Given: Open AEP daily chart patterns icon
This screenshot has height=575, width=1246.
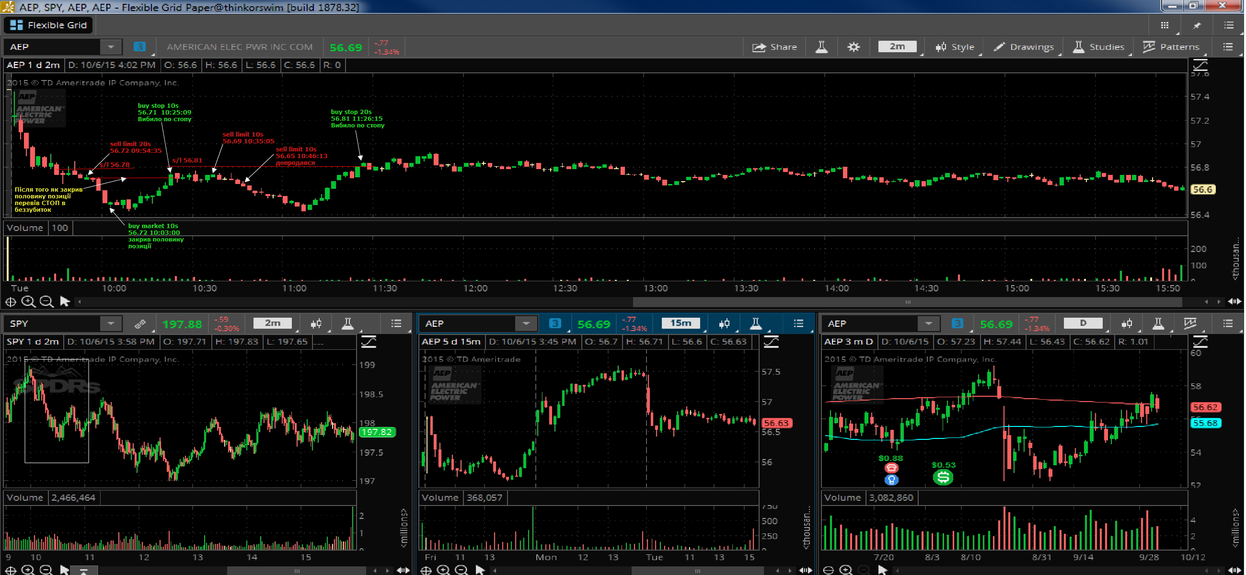Looking at the screenshot, I should 1190,323.
